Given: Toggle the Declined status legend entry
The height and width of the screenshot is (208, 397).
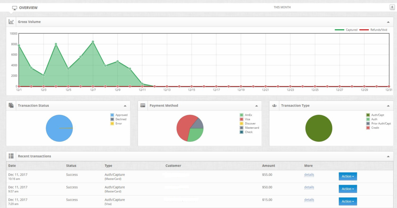Looking at the screenshot, I should 118,119.
